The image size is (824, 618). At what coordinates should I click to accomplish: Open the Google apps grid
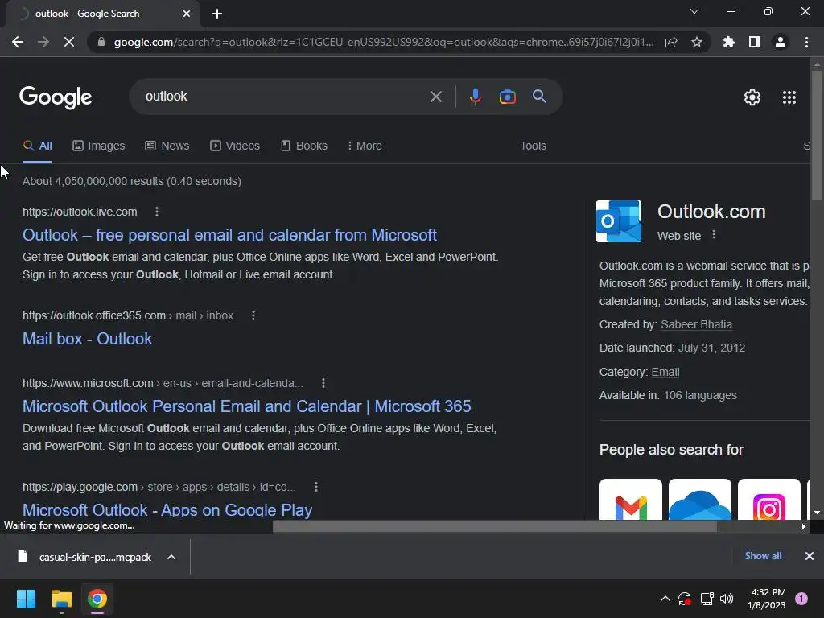(x=789, y=97)
